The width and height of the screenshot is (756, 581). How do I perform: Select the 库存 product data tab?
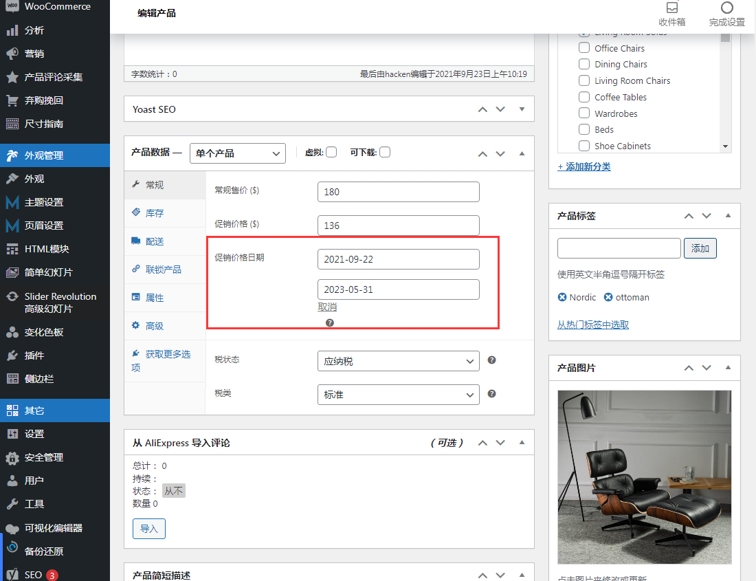coord(165,213)
